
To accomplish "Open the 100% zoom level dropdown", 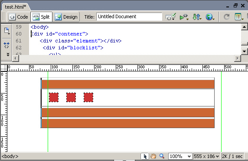I will [180, 156].
